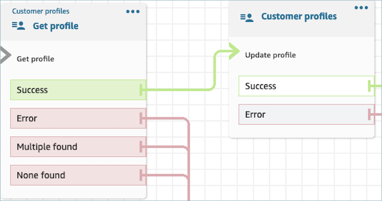The width and height of the screenshot is (382, 201).
Task: Open the bold Get profile block title
Action: coord(56,26)
